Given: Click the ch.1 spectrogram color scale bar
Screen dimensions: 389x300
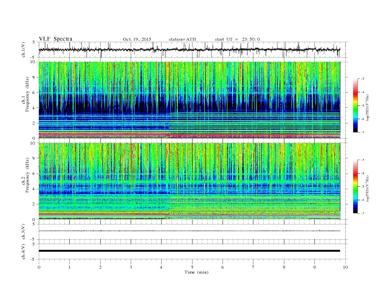Looking at the screenshot, I should coord(356,105).
